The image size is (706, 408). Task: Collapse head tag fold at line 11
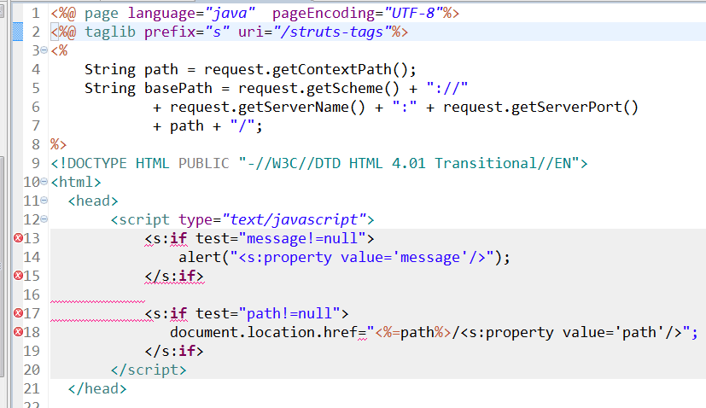[44, 200]
